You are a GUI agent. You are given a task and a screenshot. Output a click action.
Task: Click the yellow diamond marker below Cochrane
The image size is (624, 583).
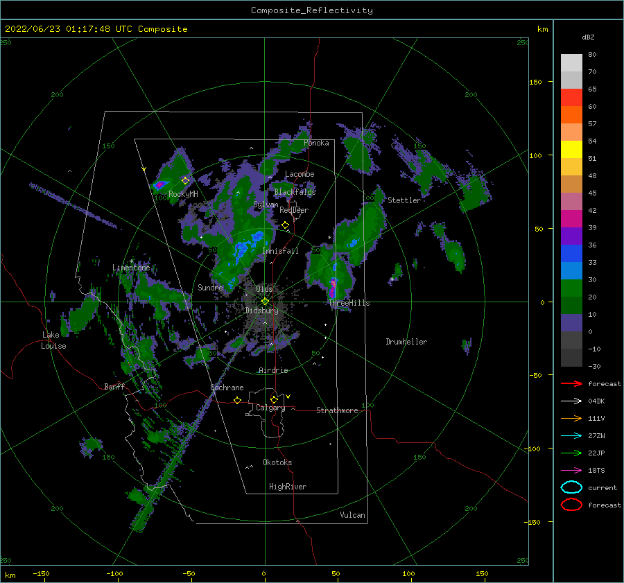point(238,401)
